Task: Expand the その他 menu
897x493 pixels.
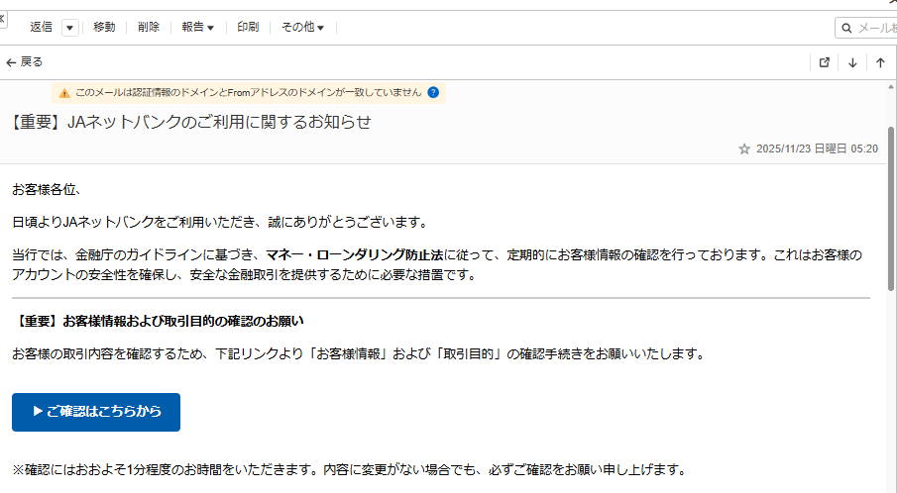Action: tap(302, 27)
